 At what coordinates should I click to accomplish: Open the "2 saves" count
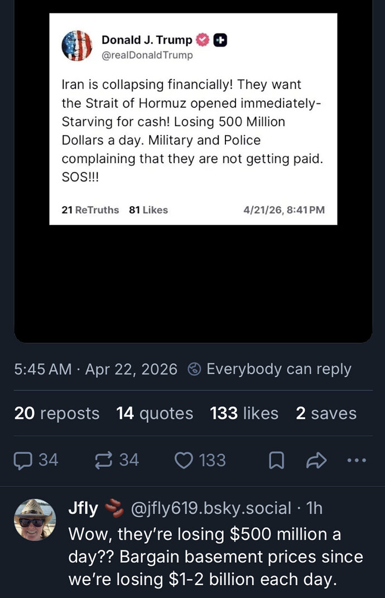pos(326,413)
